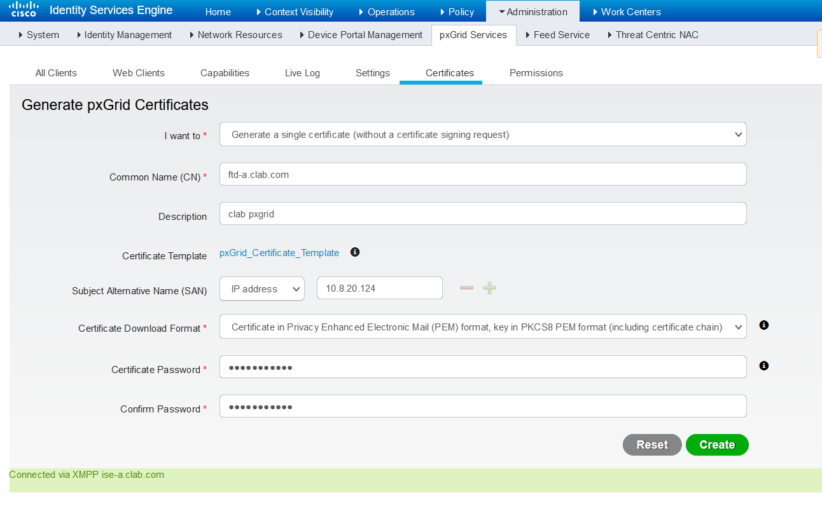The height and width of the screenshot is (509, 822).
Task: Expand Work Centers menu
Action: (x=626, y=11)
